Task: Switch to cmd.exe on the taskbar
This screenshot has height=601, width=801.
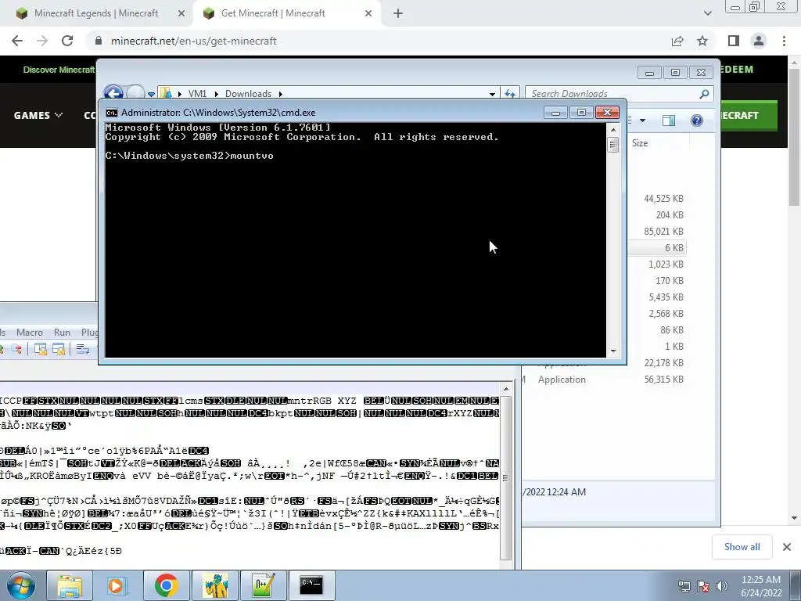Action: (x=311, y=585)
